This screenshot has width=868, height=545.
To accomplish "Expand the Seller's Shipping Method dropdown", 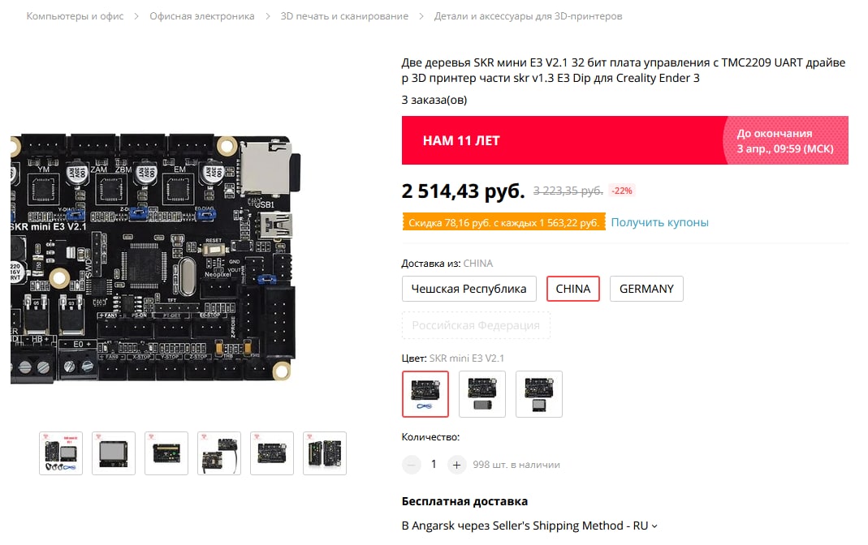I will coord(529,526).
